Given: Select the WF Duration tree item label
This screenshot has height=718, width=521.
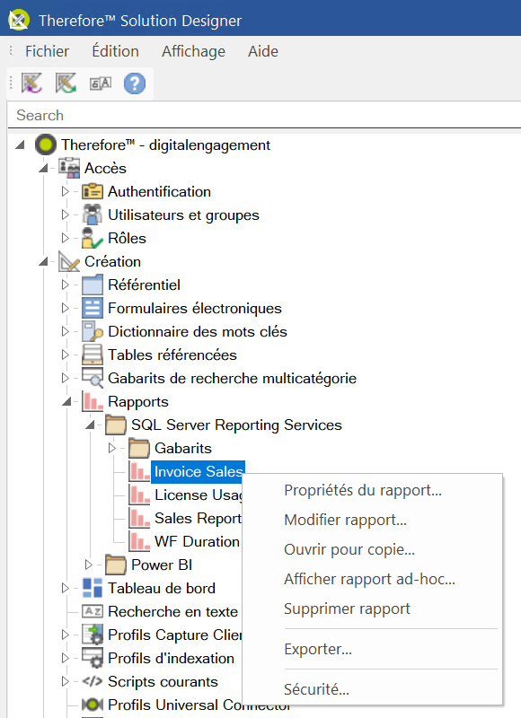Looking at the screenshot, I should click(x=197, y=542).
